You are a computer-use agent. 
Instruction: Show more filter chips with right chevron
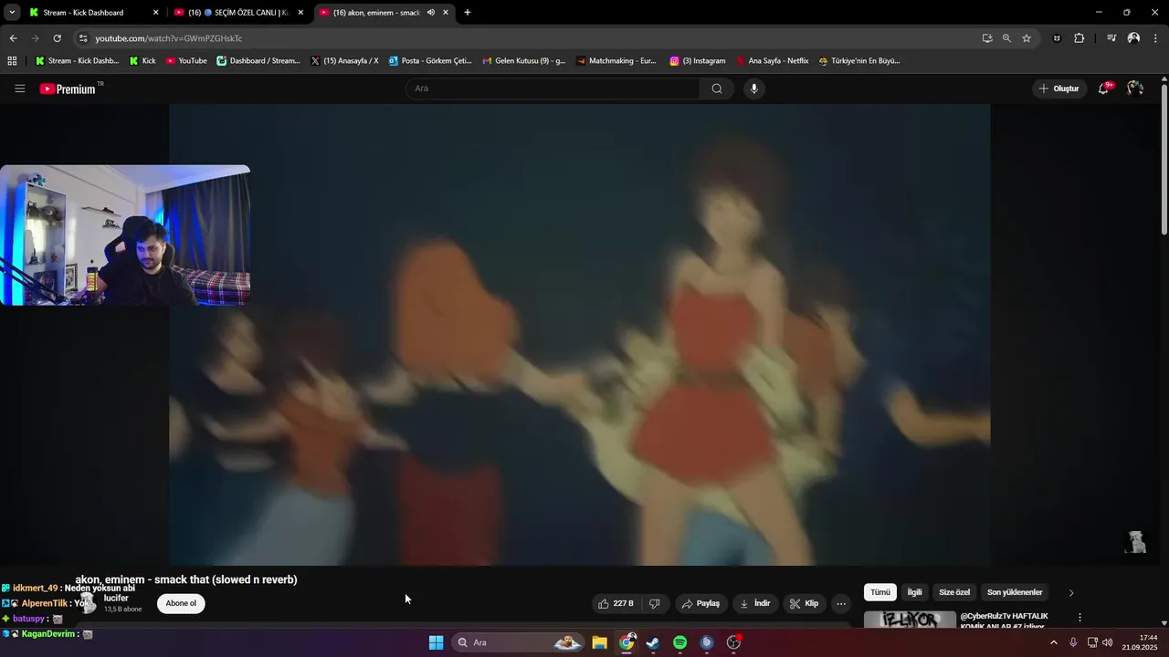point(1071,592)
